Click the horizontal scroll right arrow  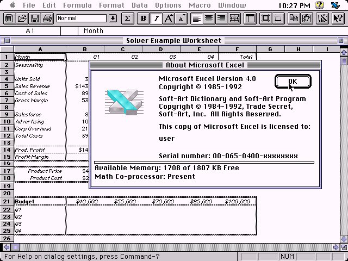335,247
